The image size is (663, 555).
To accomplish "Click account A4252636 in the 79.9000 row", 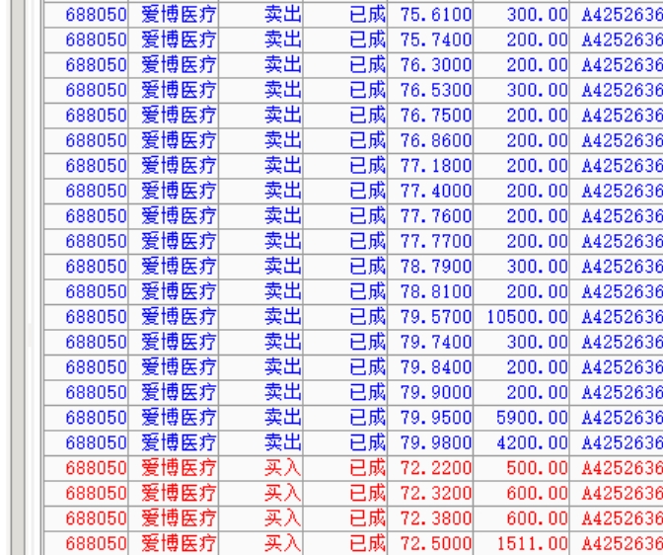I will 622,392.
